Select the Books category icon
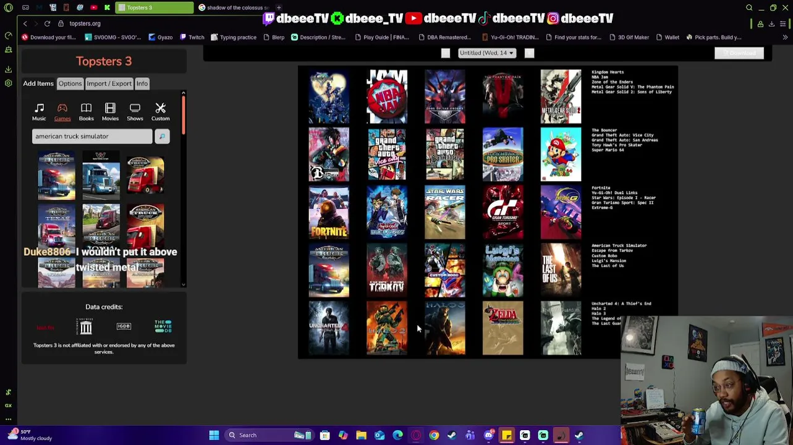This screenshot has width=793, height=445. coord(86,112)
